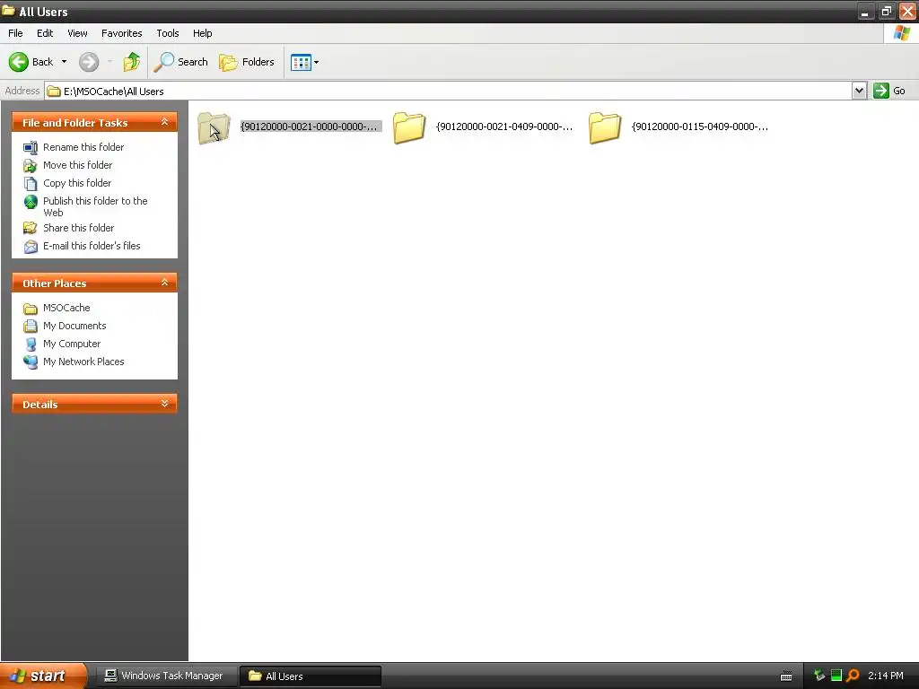
Task: Click the My Network Places icon
Action: 31,362
